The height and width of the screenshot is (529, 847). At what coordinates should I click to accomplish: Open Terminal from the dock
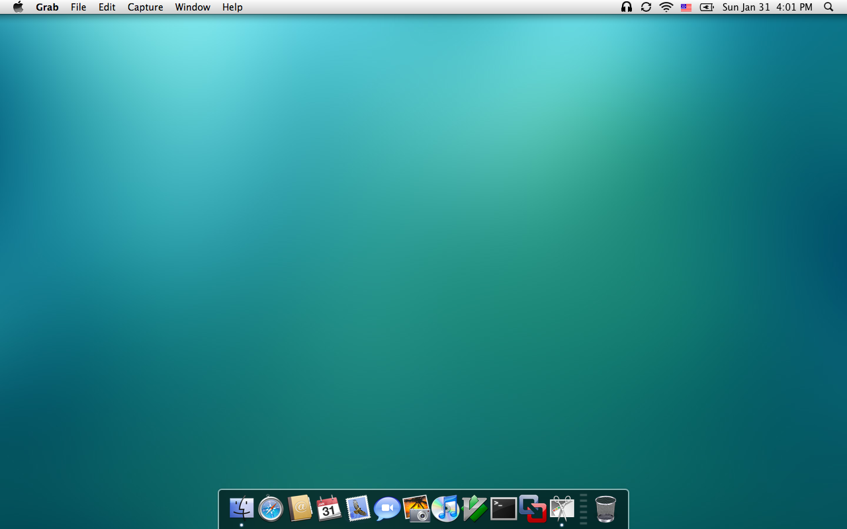(x=504, y=509)
